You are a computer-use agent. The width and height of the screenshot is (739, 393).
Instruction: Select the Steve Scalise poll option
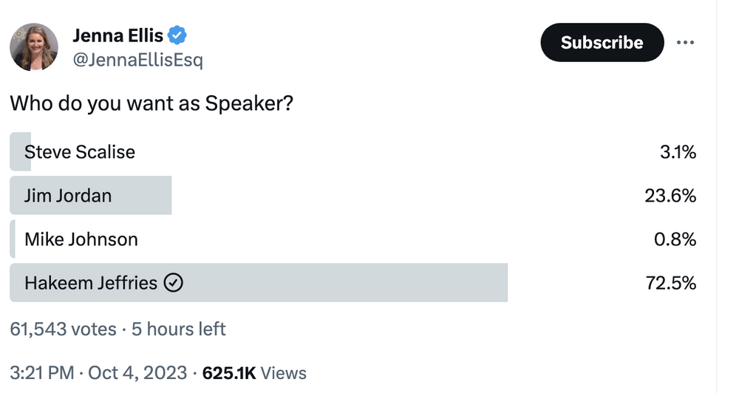tap(80, 152)
